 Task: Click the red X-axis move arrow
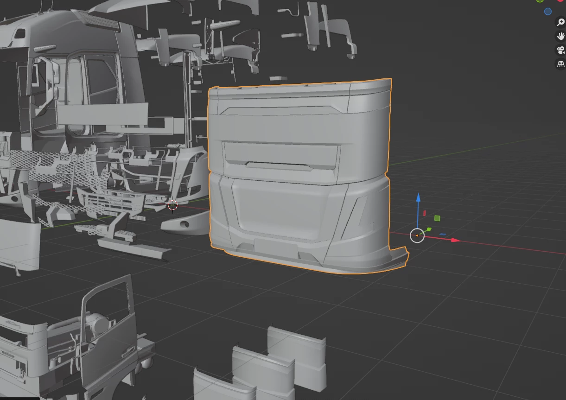point(455,240)
